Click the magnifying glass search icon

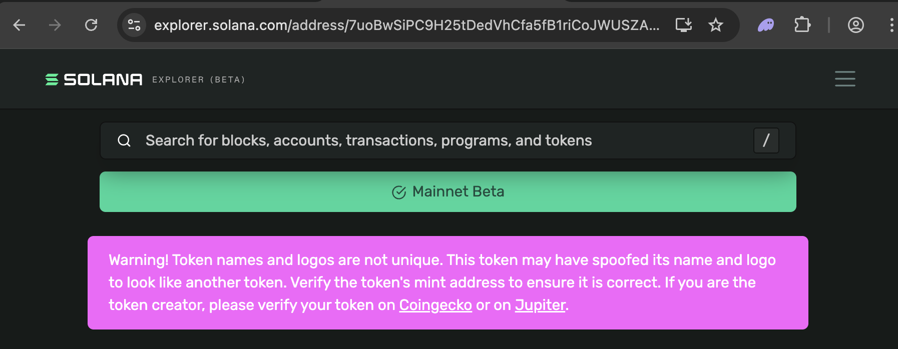(x=124, y=140)
